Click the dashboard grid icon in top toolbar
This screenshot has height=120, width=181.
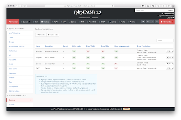pos(143,22)
